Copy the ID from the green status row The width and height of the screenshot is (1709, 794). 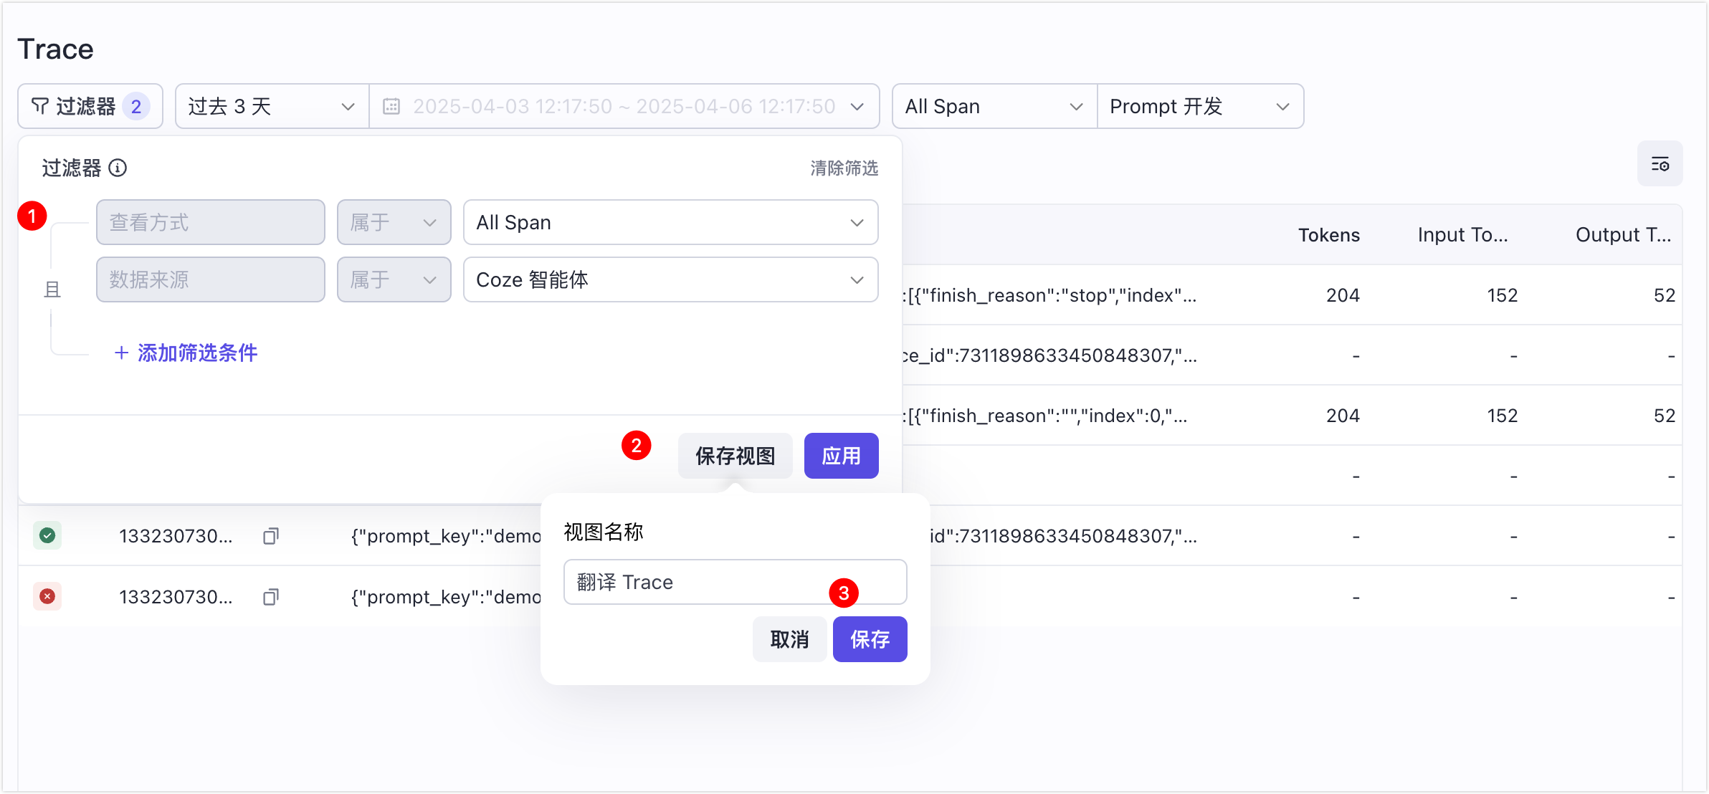click(270, 536)
